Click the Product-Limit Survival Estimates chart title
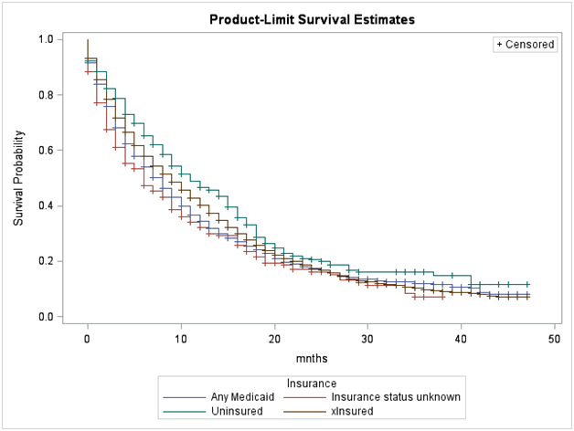Viewport: 574px width, 431px height. click(x=289, y=19)
